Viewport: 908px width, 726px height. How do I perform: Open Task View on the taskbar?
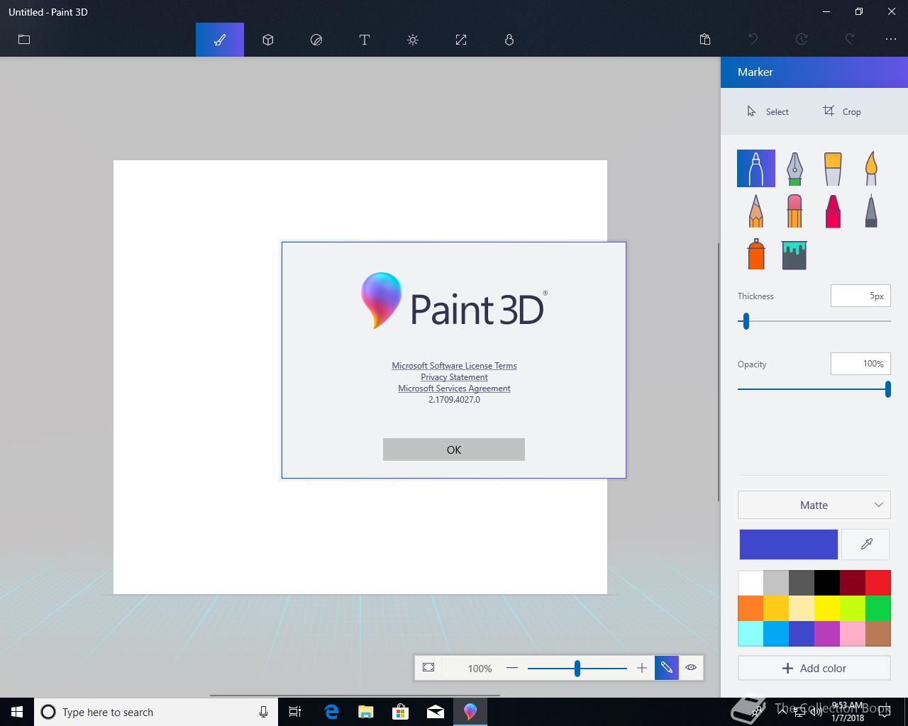(295, 712)
